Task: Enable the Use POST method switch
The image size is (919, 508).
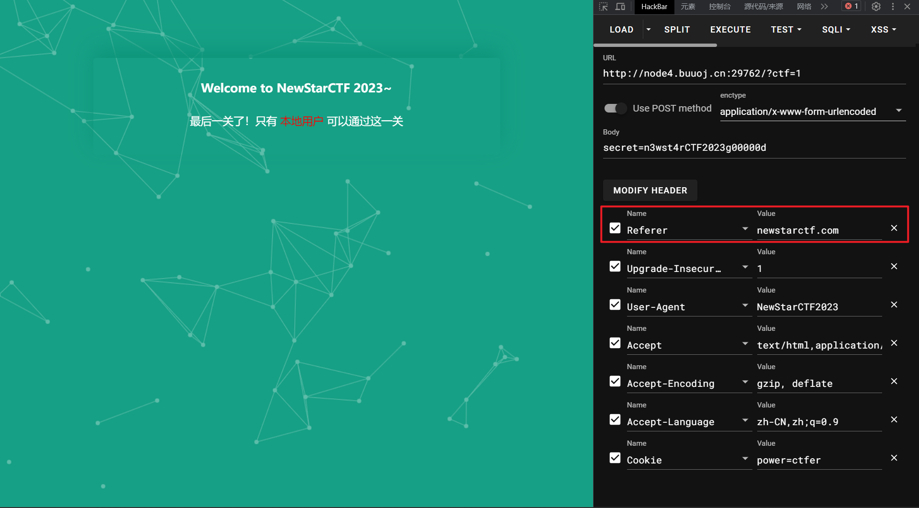Action: point(615,109)
